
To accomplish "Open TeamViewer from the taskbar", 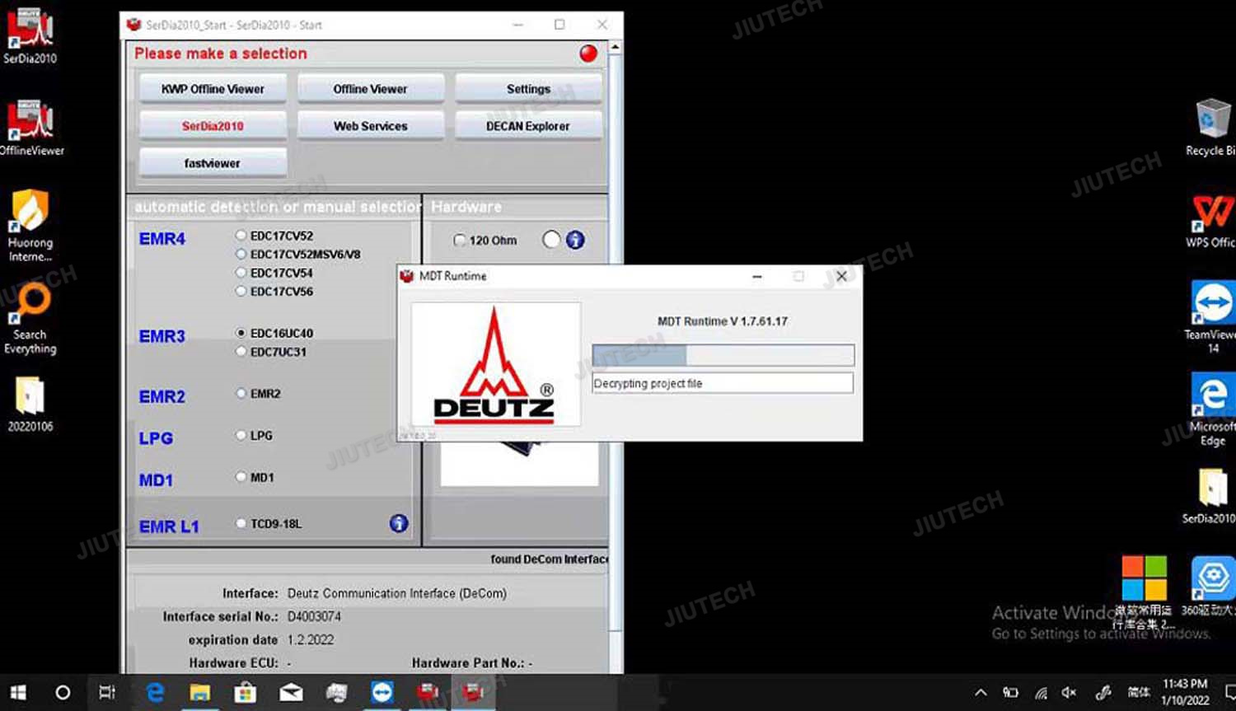I will 382,693.
